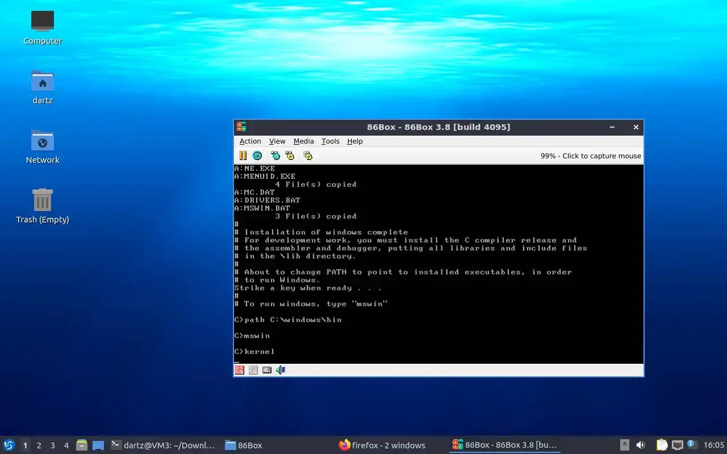Open the Network desktop icon
The image size is (727, 454).
point(43,147)
